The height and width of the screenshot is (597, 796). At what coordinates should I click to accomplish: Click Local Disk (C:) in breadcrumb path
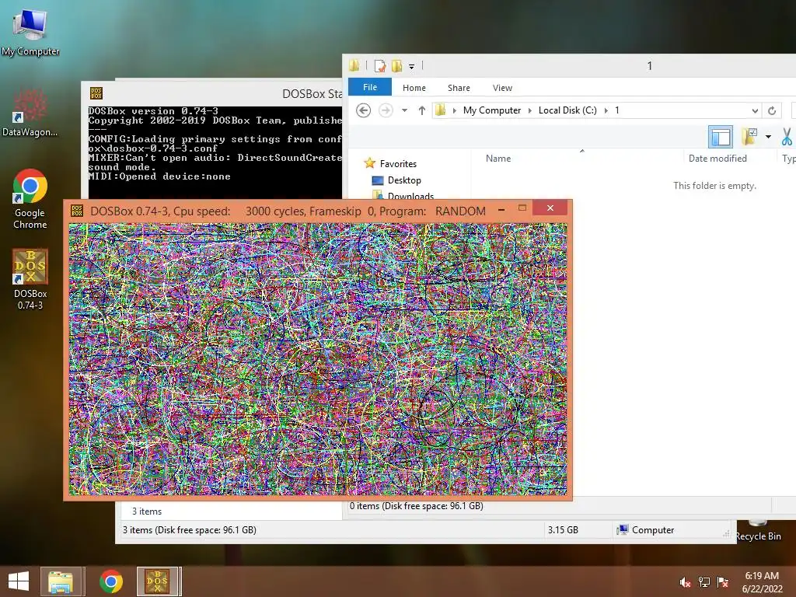pyautogui.click(x=567, y=110)
